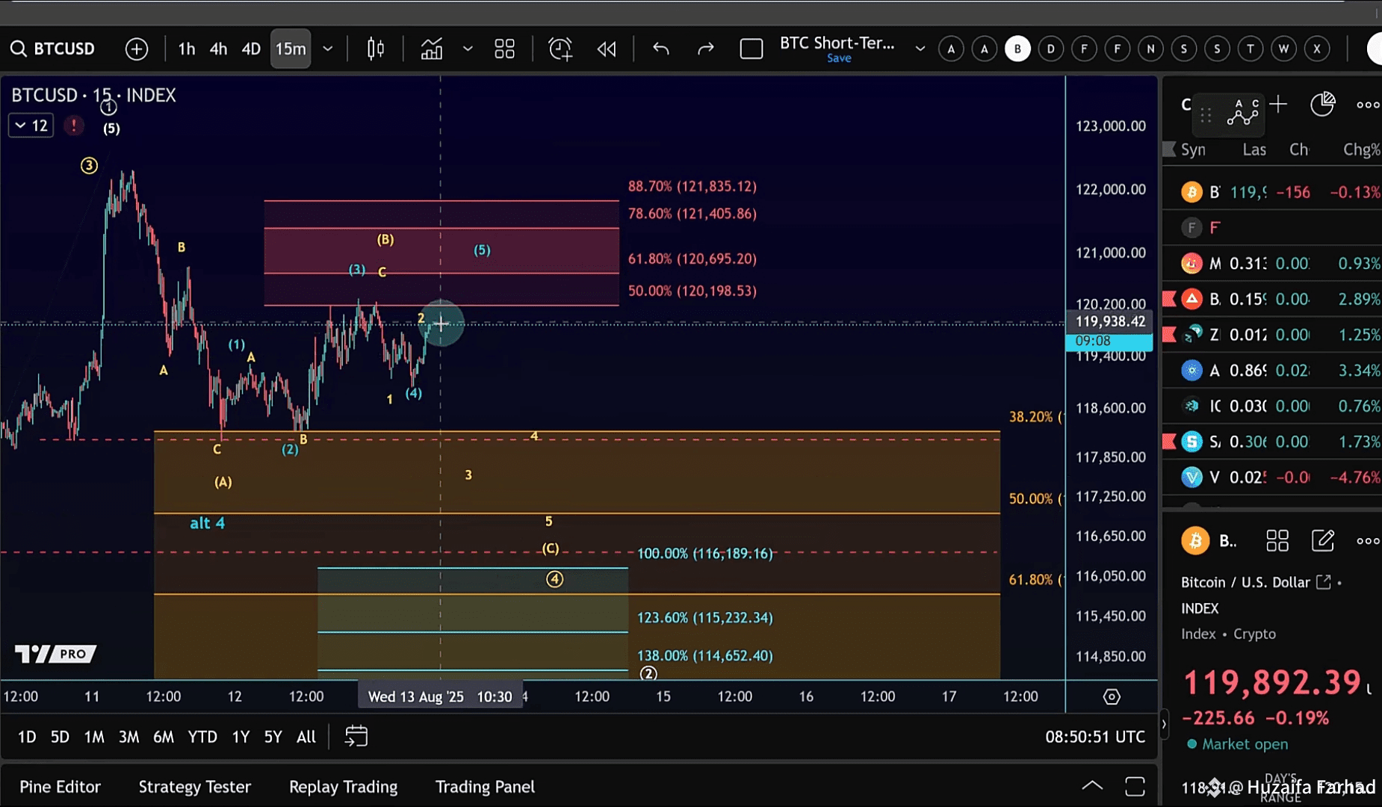
Task: Select the W layout circle
Action: click(1283, 49)
